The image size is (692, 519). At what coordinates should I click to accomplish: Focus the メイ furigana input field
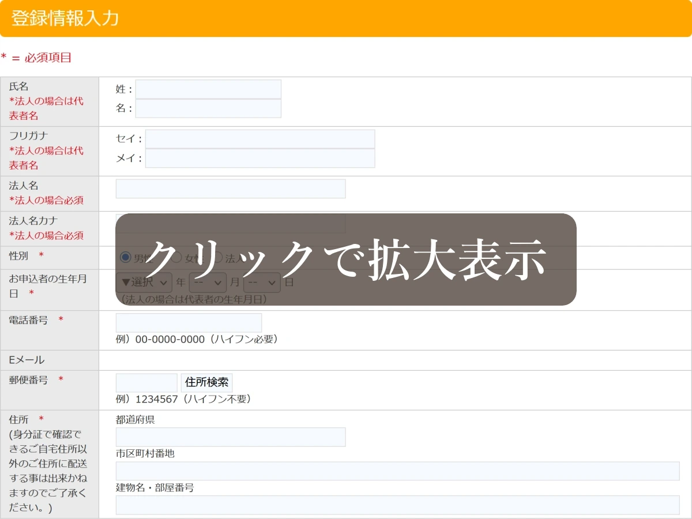[x=260, y=158]
